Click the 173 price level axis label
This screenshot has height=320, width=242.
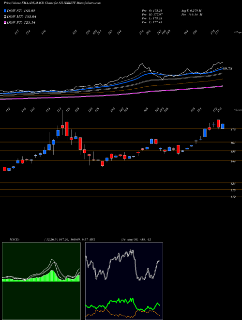(x=233, y=130)
